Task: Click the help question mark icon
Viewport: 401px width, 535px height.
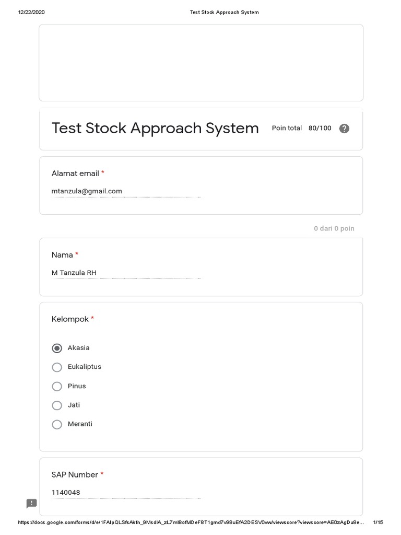Action: point(344,129)
